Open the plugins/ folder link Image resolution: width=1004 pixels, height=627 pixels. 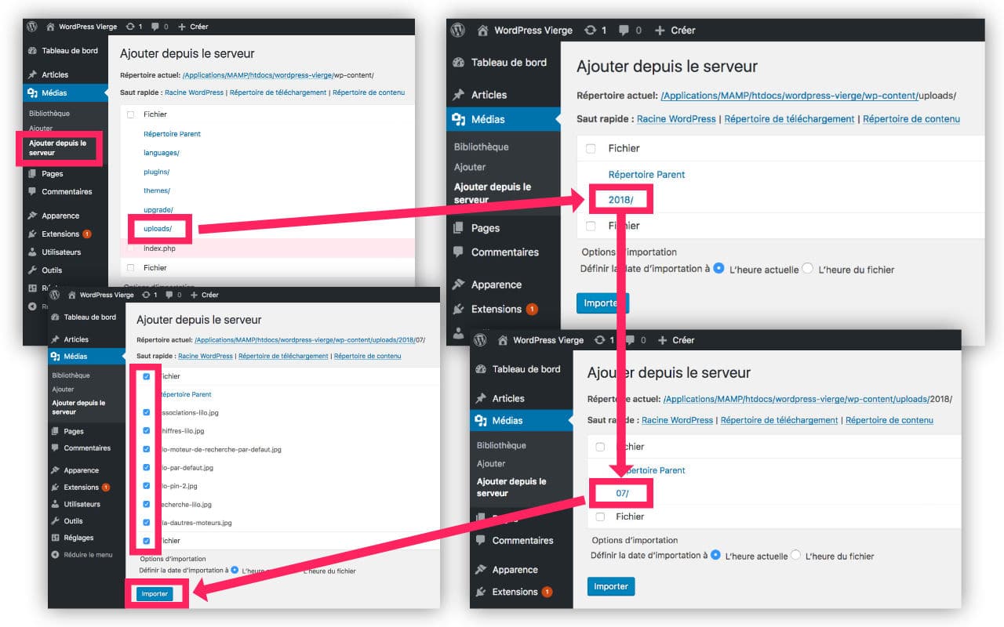(x=156, y=172)
